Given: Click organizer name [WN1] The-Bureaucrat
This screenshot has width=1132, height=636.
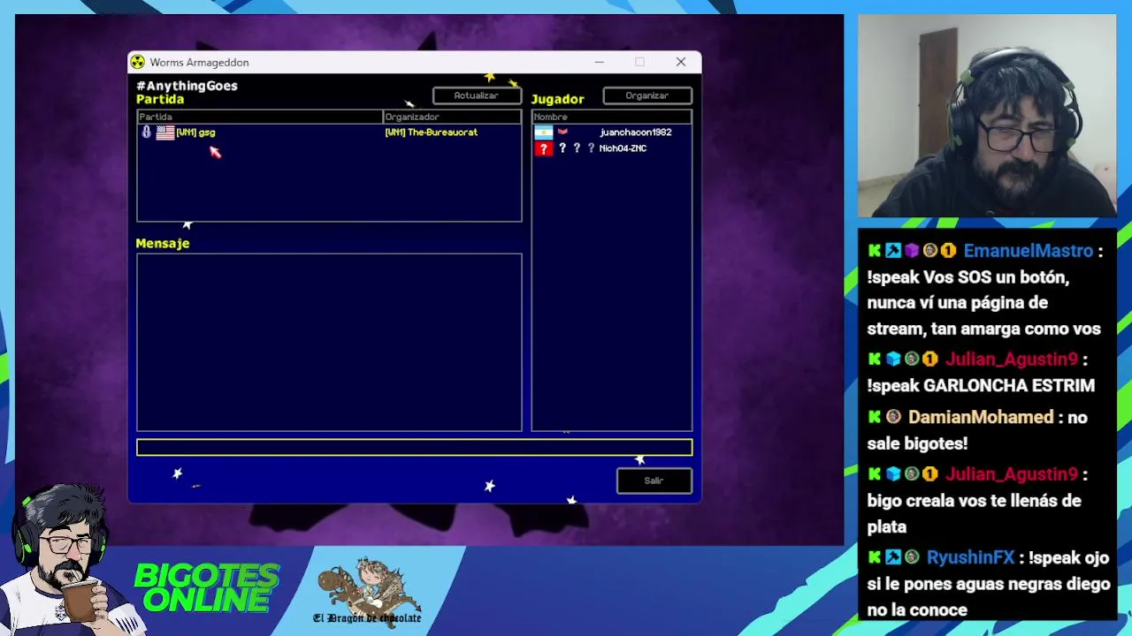Looking at the screenshot, I should tap(432, 132).
